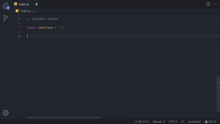Click the camelCase variable name
Screen dimensions: 220x124
pyautogui.click(x=45, y=28)
